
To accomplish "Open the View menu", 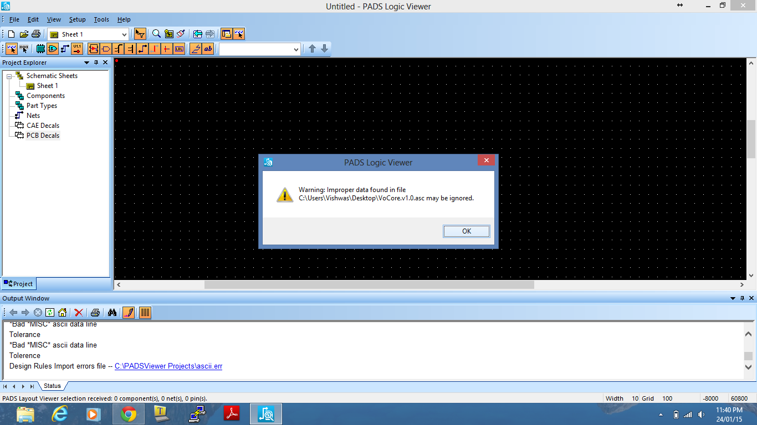I will tap(54, 19).
